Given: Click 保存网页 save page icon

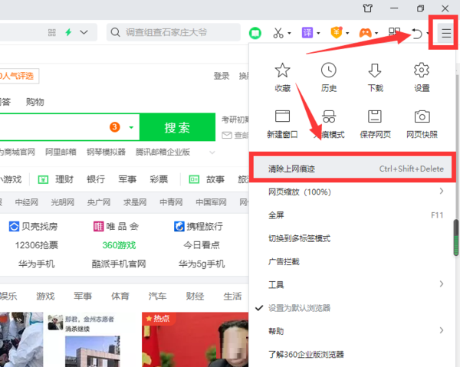Looking at the screenshot, I should tap(375, 117).
